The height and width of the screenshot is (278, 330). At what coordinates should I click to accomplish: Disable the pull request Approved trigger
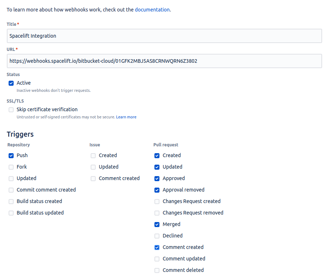[157, 178]
